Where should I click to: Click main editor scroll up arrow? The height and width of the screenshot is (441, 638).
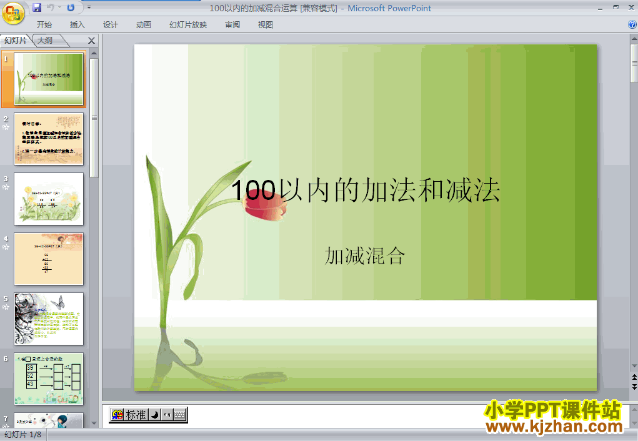click(x=634, y=39)
